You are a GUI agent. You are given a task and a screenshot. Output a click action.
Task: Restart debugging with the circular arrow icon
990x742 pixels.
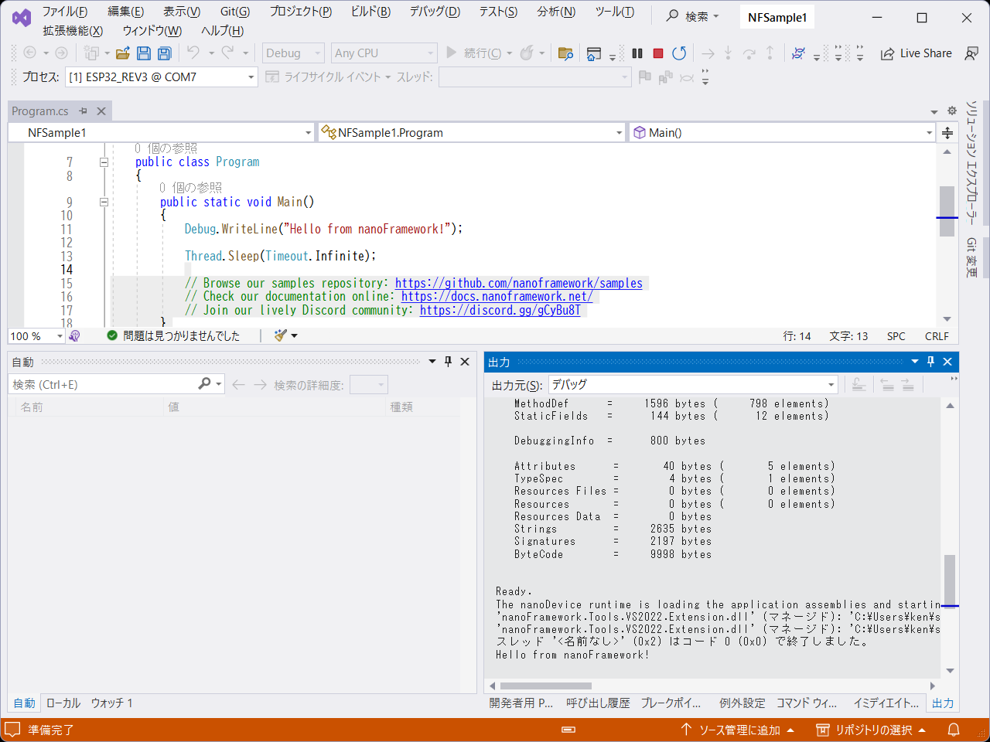click(679, 53)
